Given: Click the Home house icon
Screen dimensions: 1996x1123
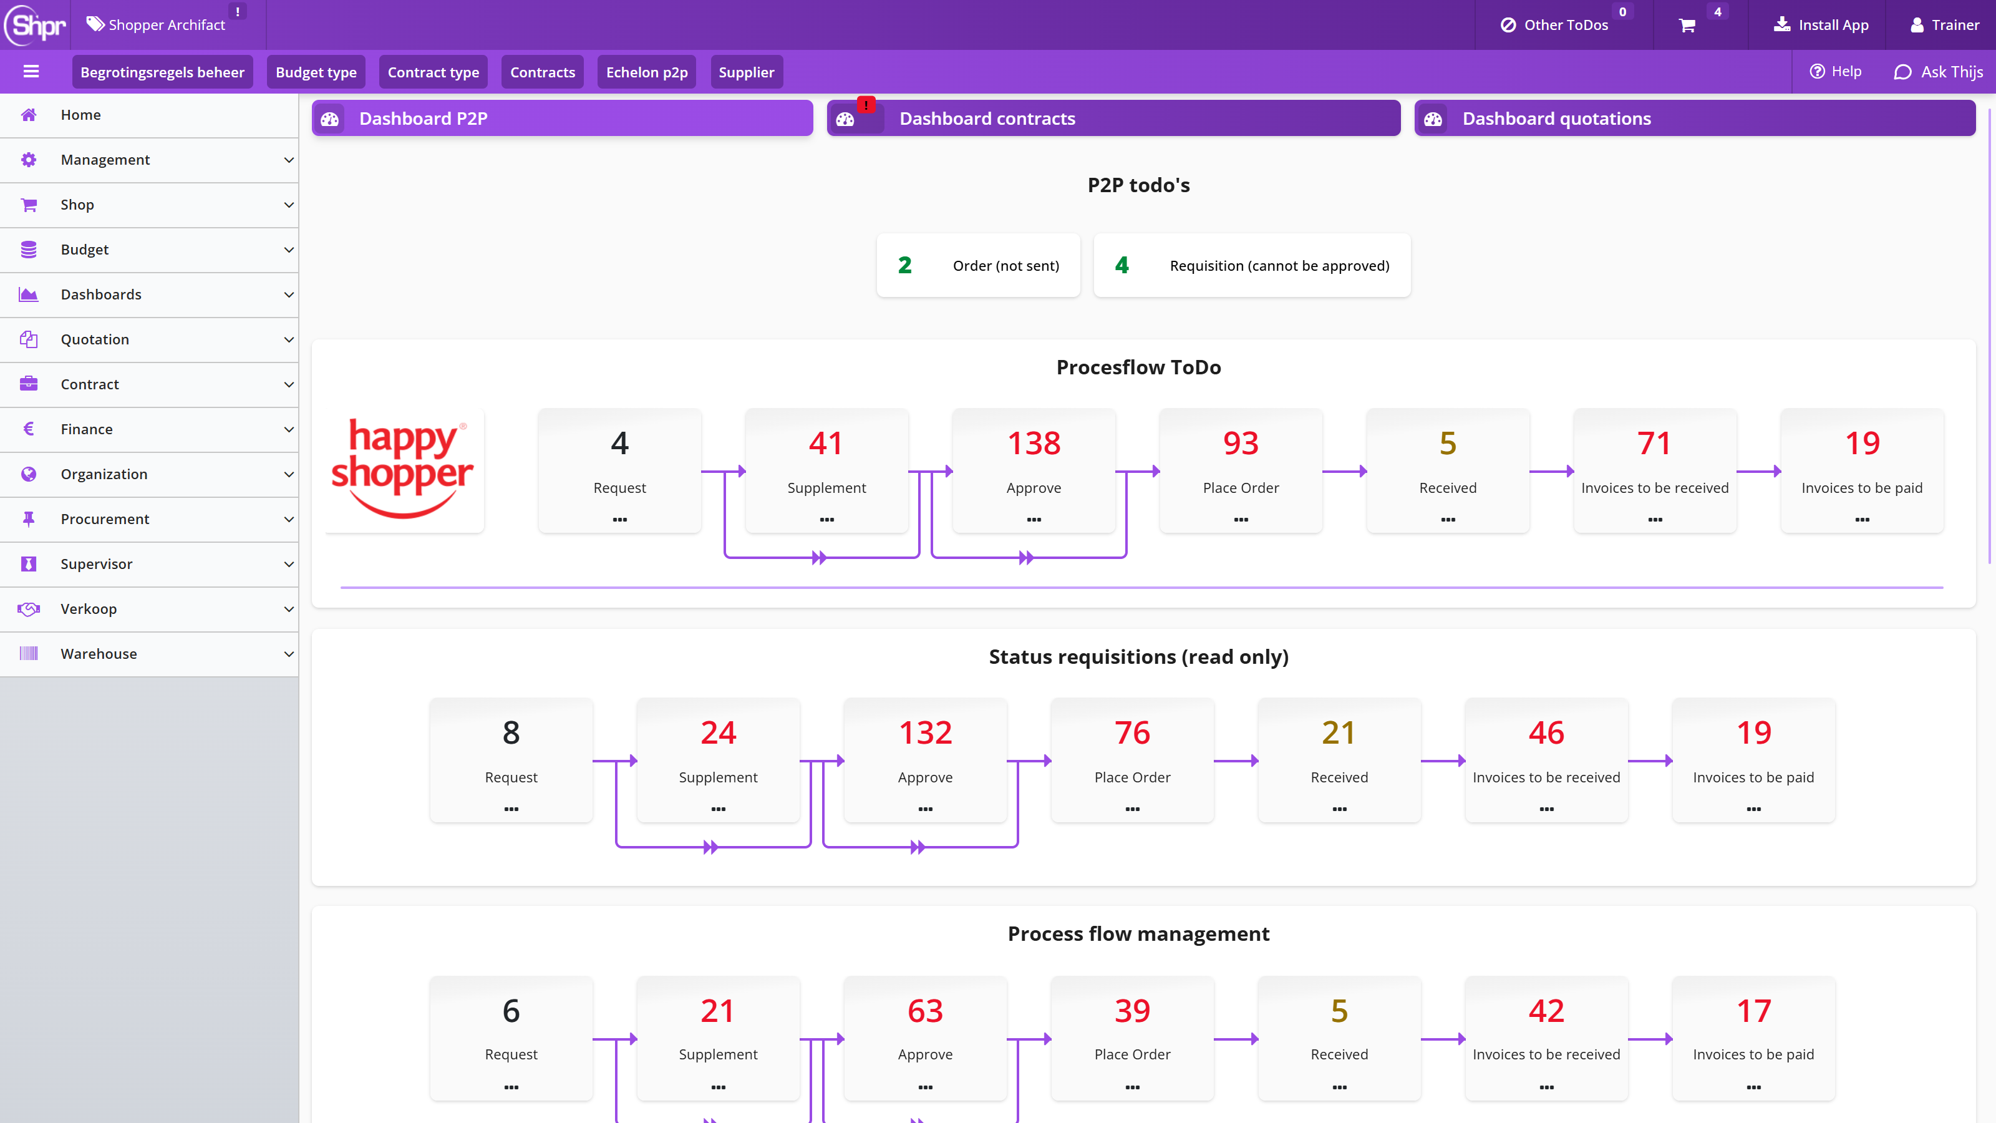Looking at the screenshot, I should click(29, 115).
